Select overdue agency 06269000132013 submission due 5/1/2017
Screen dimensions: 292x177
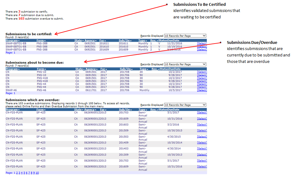click(202, 161)
